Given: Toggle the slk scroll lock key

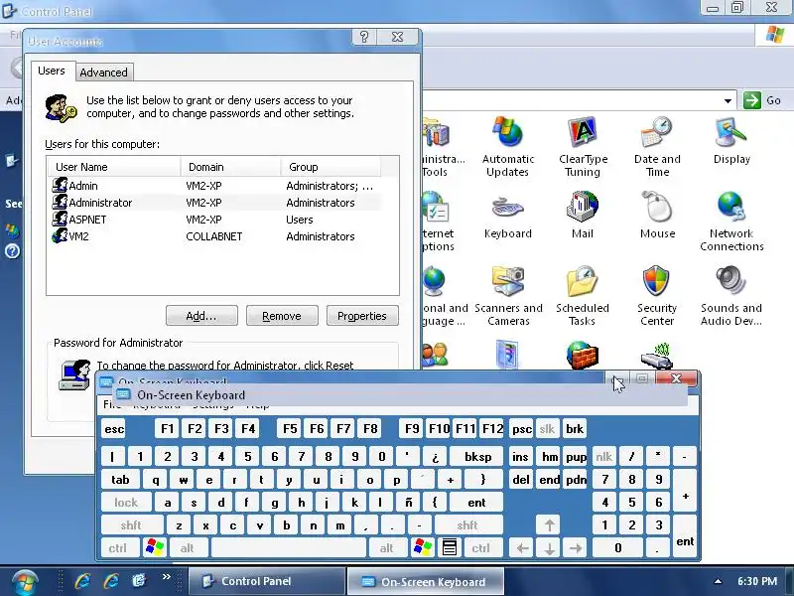Looking at the screenshot, I should tap(547, 429).
